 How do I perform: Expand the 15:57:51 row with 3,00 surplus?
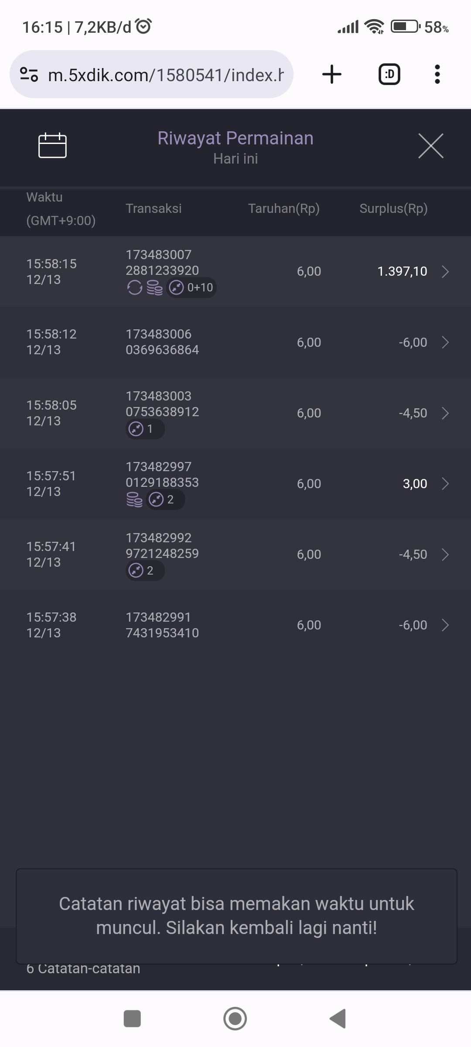click(x=445, y=484)
